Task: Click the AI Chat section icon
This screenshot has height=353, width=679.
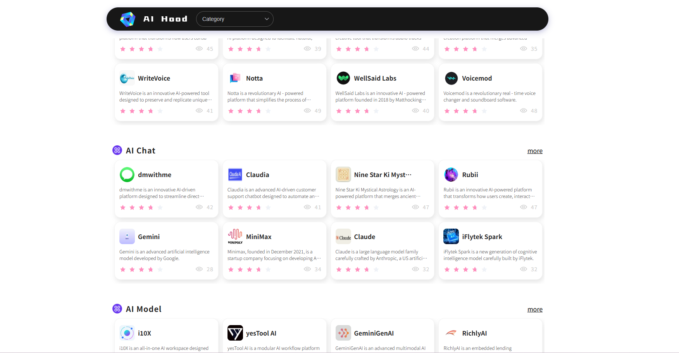Action: tap(117, 150)
